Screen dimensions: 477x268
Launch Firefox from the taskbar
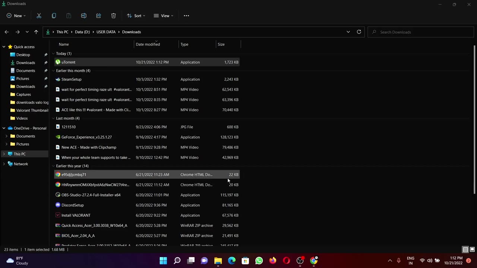tap(273, 261)
